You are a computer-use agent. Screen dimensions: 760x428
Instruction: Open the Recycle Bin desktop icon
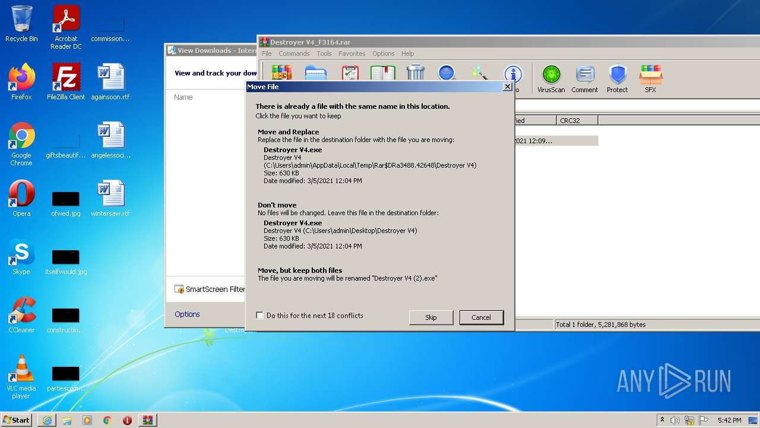tap(21, 24)
